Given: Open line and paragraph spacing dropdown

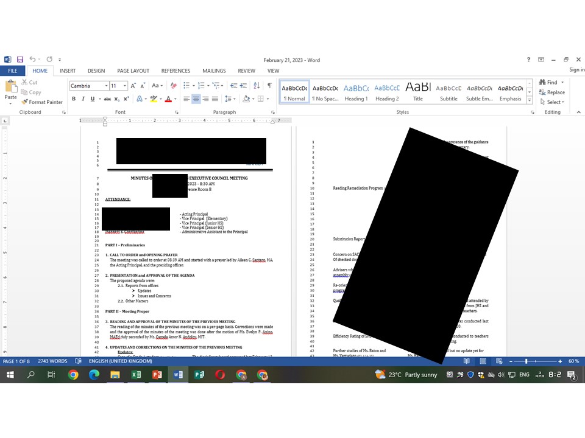Looking at the screenshot, I should point(230,99).
